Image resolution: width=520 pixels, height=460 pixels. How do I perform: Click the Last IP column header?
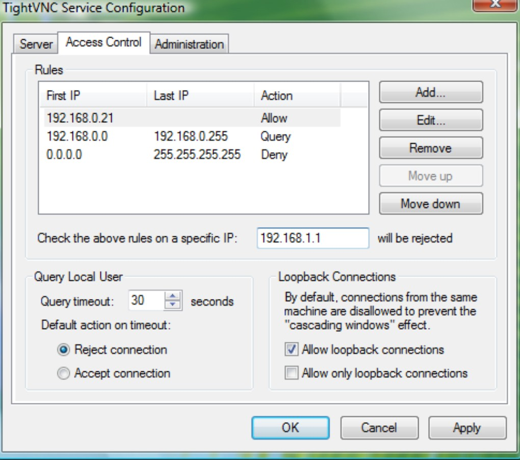point(200,95)
